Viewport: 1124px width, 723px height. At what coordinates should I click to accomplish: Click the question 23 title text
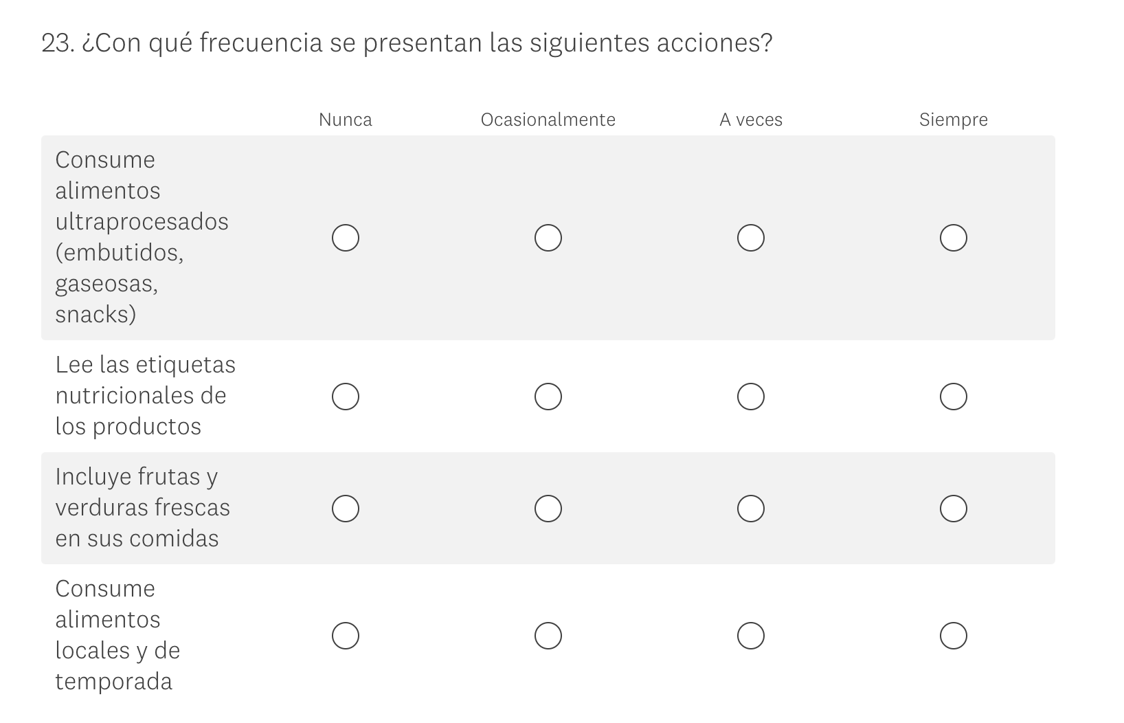coord(407,43)
